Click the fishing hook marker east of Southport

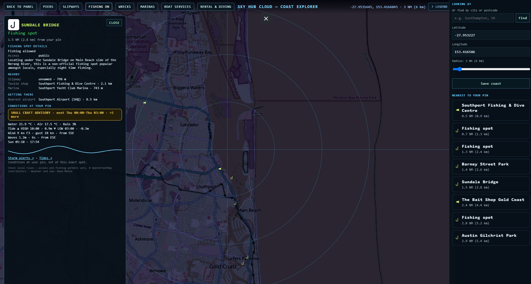click(231, 177)
